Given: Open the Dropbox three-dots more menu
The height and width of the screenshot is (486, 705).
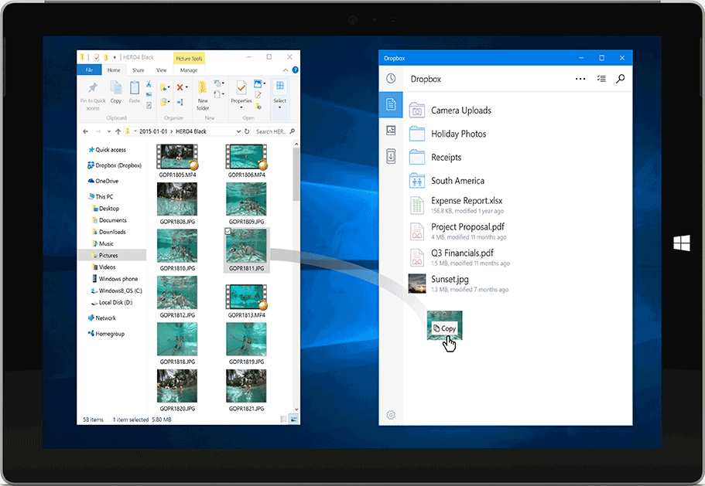Looking at the screenshot, I should click(580, 79).
